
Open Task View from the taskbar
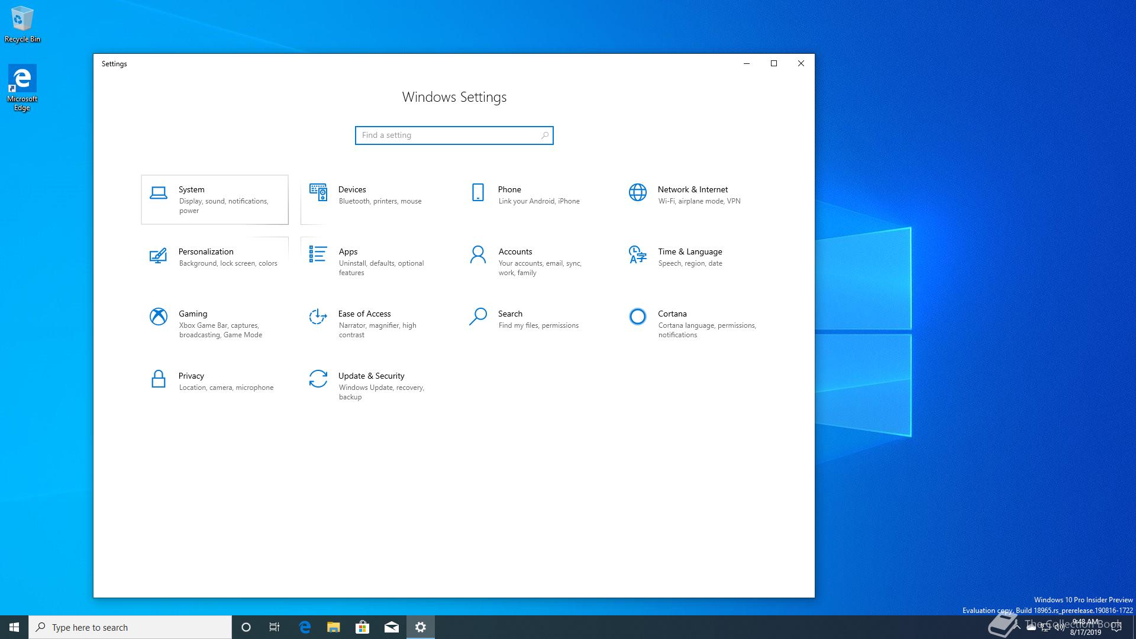click(x=275, y=627)
